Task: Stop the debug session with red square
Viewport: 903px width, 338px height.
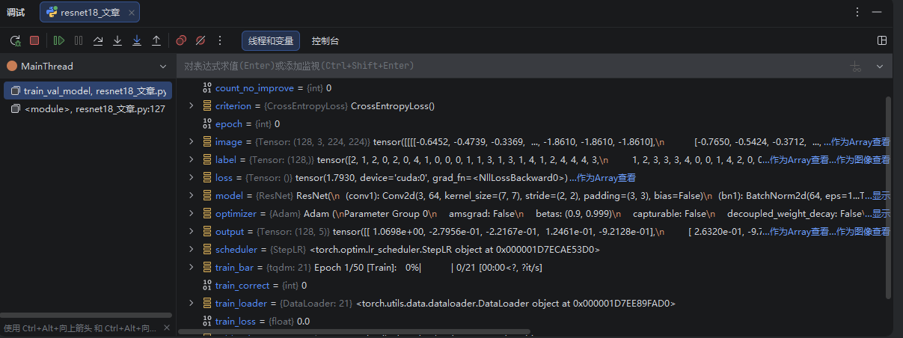Action: [x=34, y=40]
